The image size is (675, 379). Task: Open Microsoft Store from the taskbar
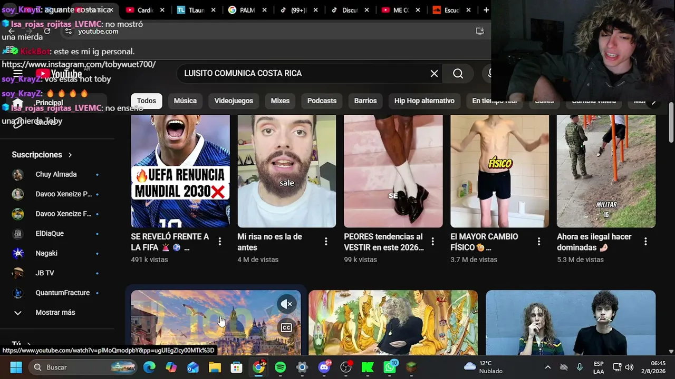click(236, 367)
